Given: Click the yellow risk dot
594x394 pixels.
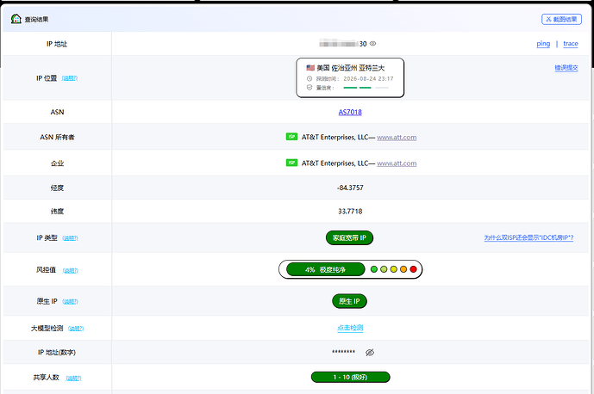Looking at the screenshot, I should [x=394, y=269].
